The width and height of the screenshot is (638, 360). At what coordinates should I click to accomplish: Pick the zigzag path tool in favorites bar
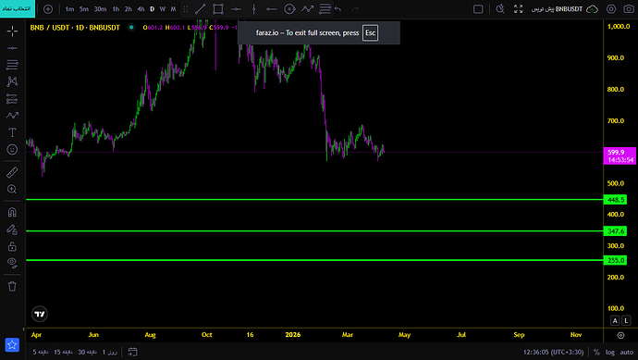307,9
